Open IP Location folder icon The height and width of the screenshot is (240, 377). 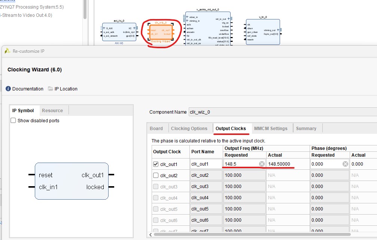[51, 89]
